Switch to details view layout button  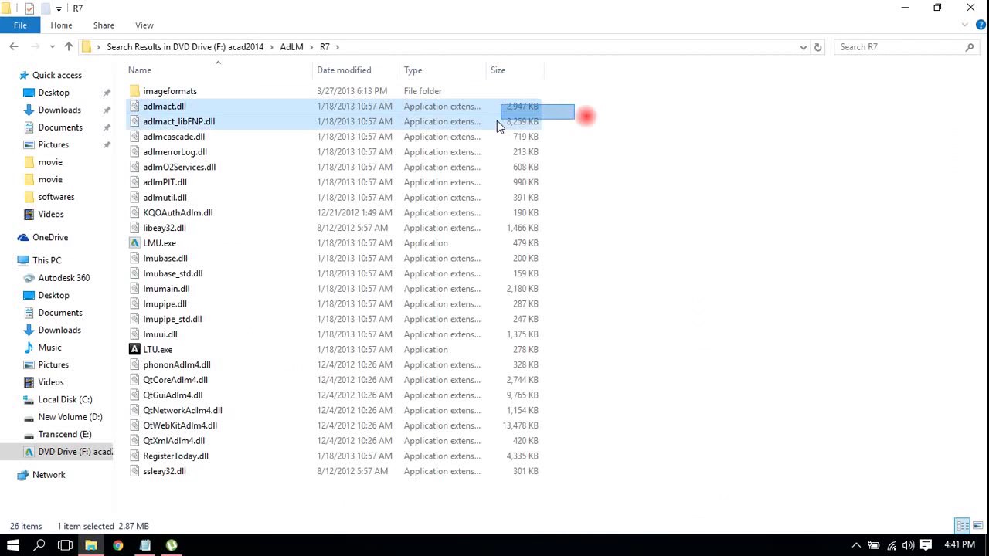(963, 526)
